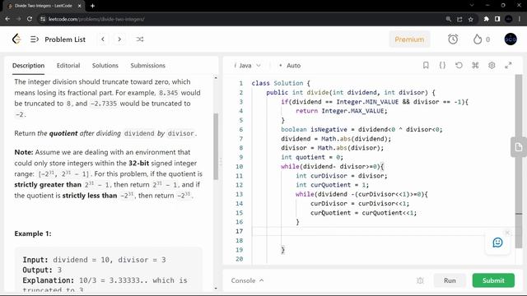527x296 pixels.
Task: Click the inline 'dividend' code word in description
Action: pos(139,133)
